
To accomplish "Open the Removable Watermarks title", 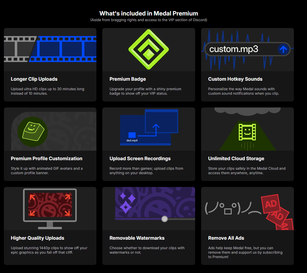I will click(x=137, y=238).
